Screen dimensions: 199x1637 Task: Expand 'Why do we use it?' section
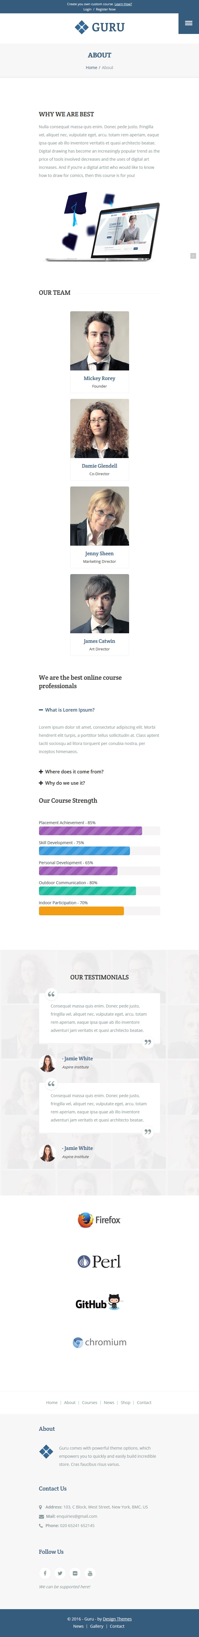(61, 783)
